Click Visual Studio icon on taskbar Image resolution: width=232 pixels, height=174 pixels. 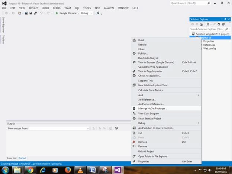[x=118, y=170]
